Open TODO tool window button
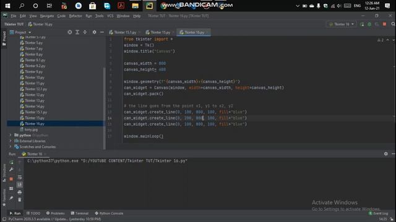 pyautogui.click(x=33, y=213)
